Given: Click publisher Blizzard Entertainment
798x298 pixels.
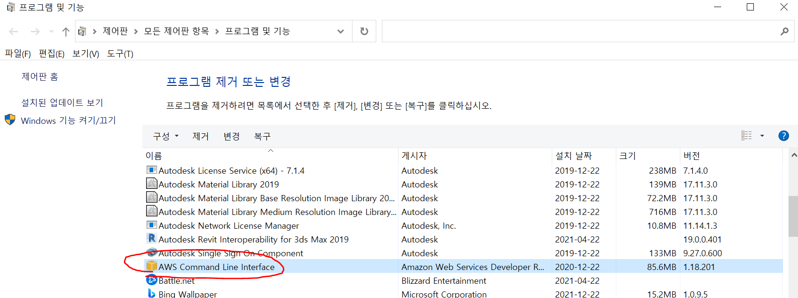Looking at the screenshot, I should click(x=444, y=280).
